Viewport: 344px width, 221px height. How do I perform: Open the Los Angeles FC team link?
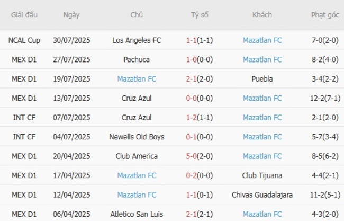click(x=137, y=40)
